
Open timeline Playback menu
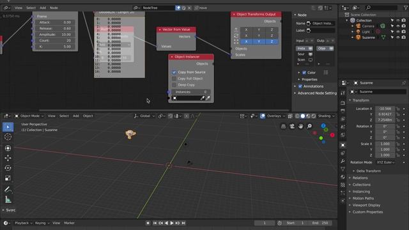[x=23, y=223]
